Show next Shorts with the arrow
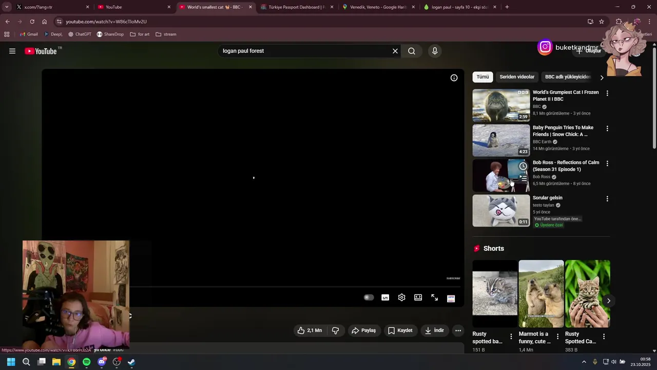The width and height of the screenshot is (657, 370). [609, 301]
